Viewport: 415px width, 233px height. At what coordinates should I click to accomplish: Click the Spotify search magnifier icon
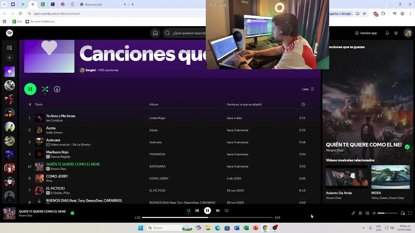tap(167, 33)
